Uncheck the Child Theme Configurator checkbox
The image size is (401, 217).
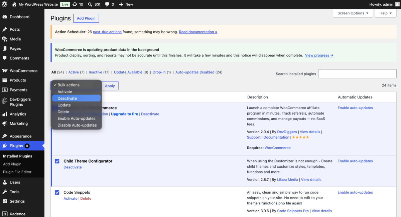[x=57, y=161]
